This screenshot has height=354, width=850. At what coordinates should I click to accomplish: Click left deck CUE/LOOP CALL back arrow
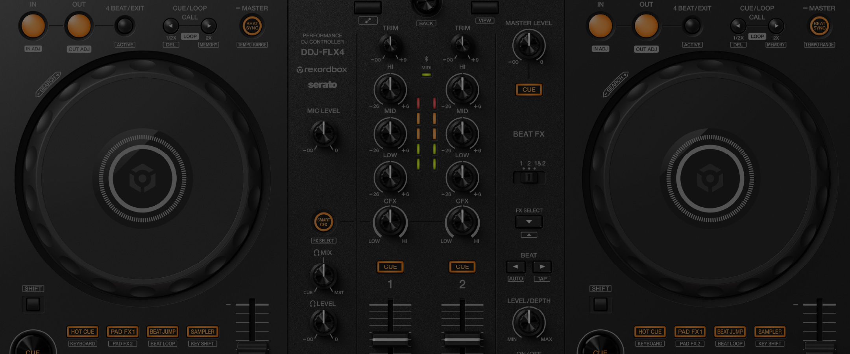click(x=171, y=26)
